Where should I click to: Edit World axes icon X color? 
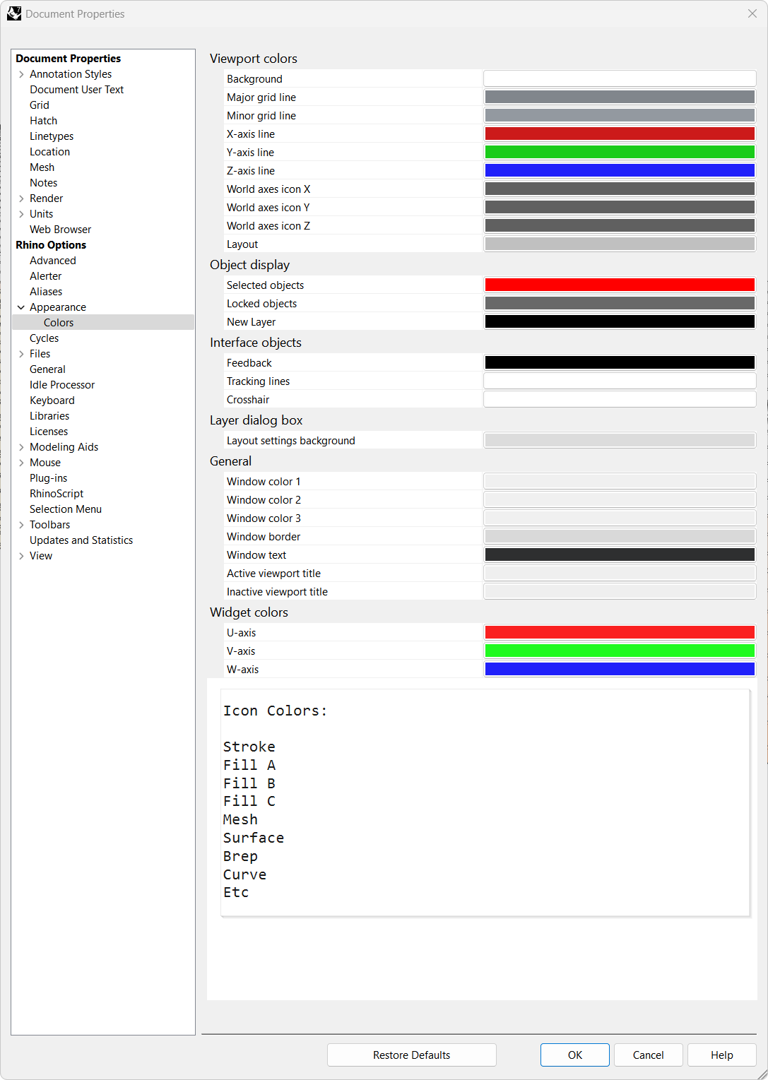click(x=620, y=189)
